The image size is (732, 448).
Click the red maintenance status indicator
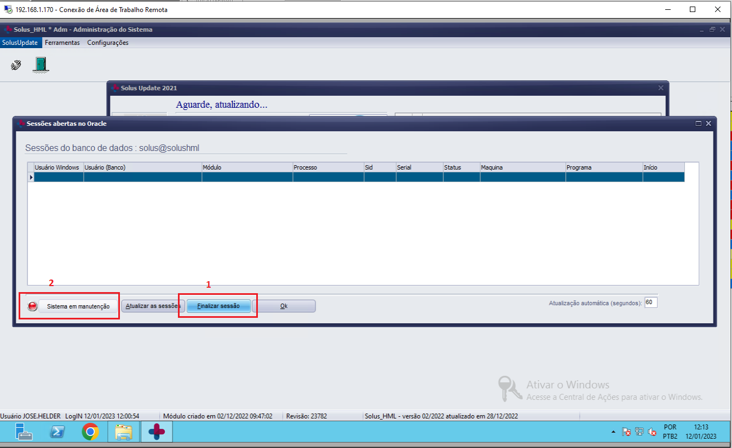coord(32,306)
